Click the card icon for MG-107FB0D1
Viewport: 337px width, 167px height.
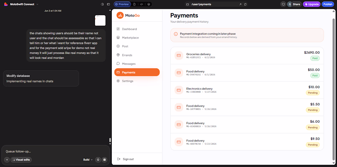pyautogui.click(x=179, y=107)
